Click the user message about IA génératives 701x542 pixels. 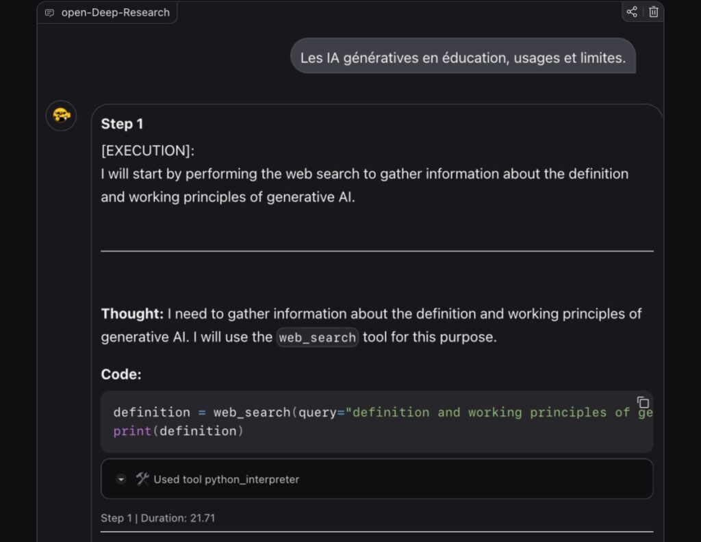(463, 58)
